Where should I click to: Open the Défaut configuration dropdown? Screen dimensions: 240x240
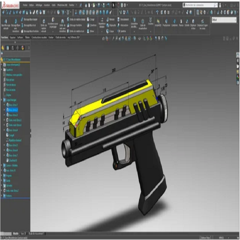pyautogui.click(x=224, y=20)
